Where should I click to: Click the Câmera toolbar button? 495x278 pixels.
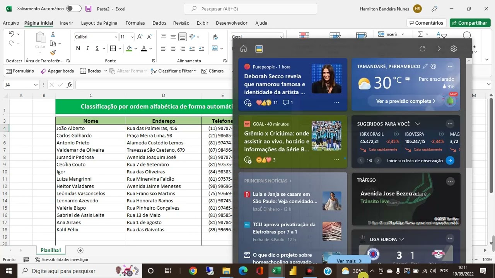tap(213, 71)
